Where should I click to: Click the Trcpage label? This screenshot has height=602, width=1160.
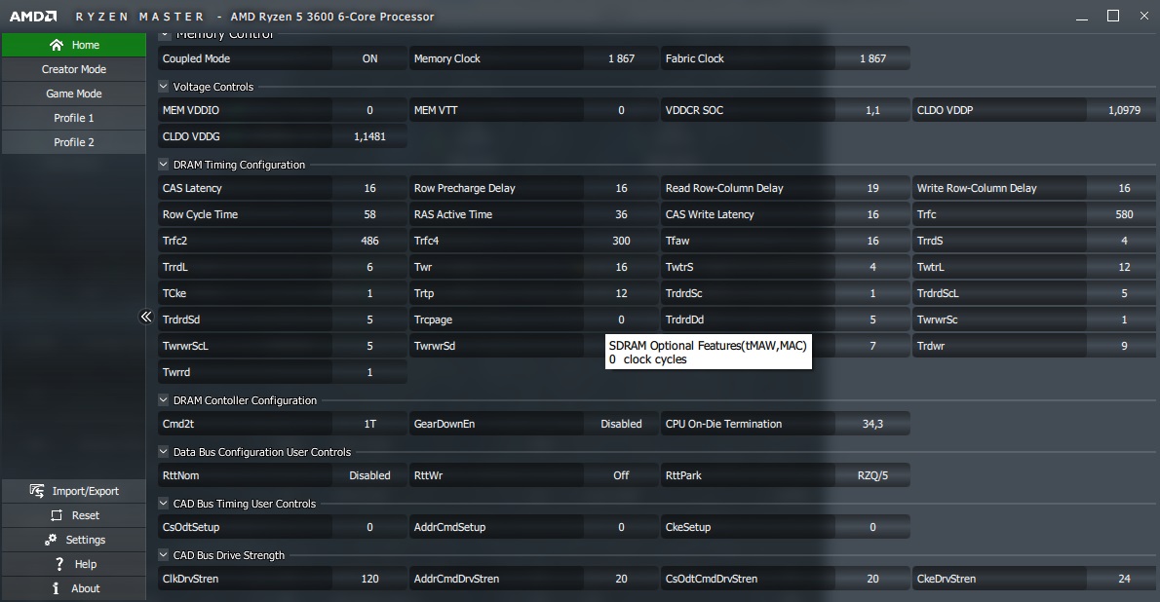(433, 320)
